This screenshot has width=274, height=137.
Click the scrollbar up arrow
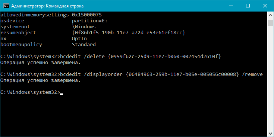coord(271,15)
